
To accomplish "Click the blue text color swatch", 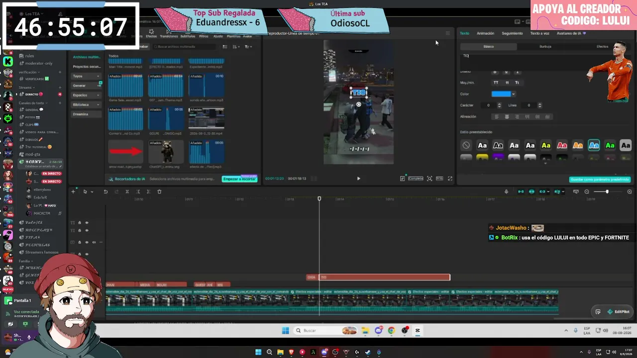I will [x=501, y=94].
